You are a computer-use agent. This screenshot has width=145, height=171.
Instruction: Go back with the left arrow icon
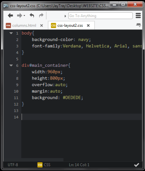click(10, 15)
